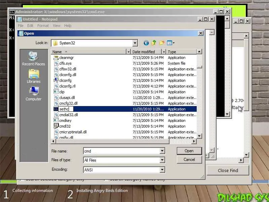The image size is (269, 202).
Task: Open Notepad's Edit menu
Action: (30, 26)
